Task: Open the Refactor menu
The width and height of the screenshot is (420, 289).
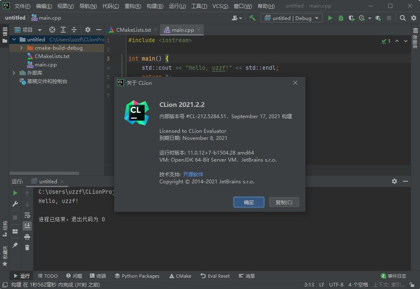Action: coord(133,6)
